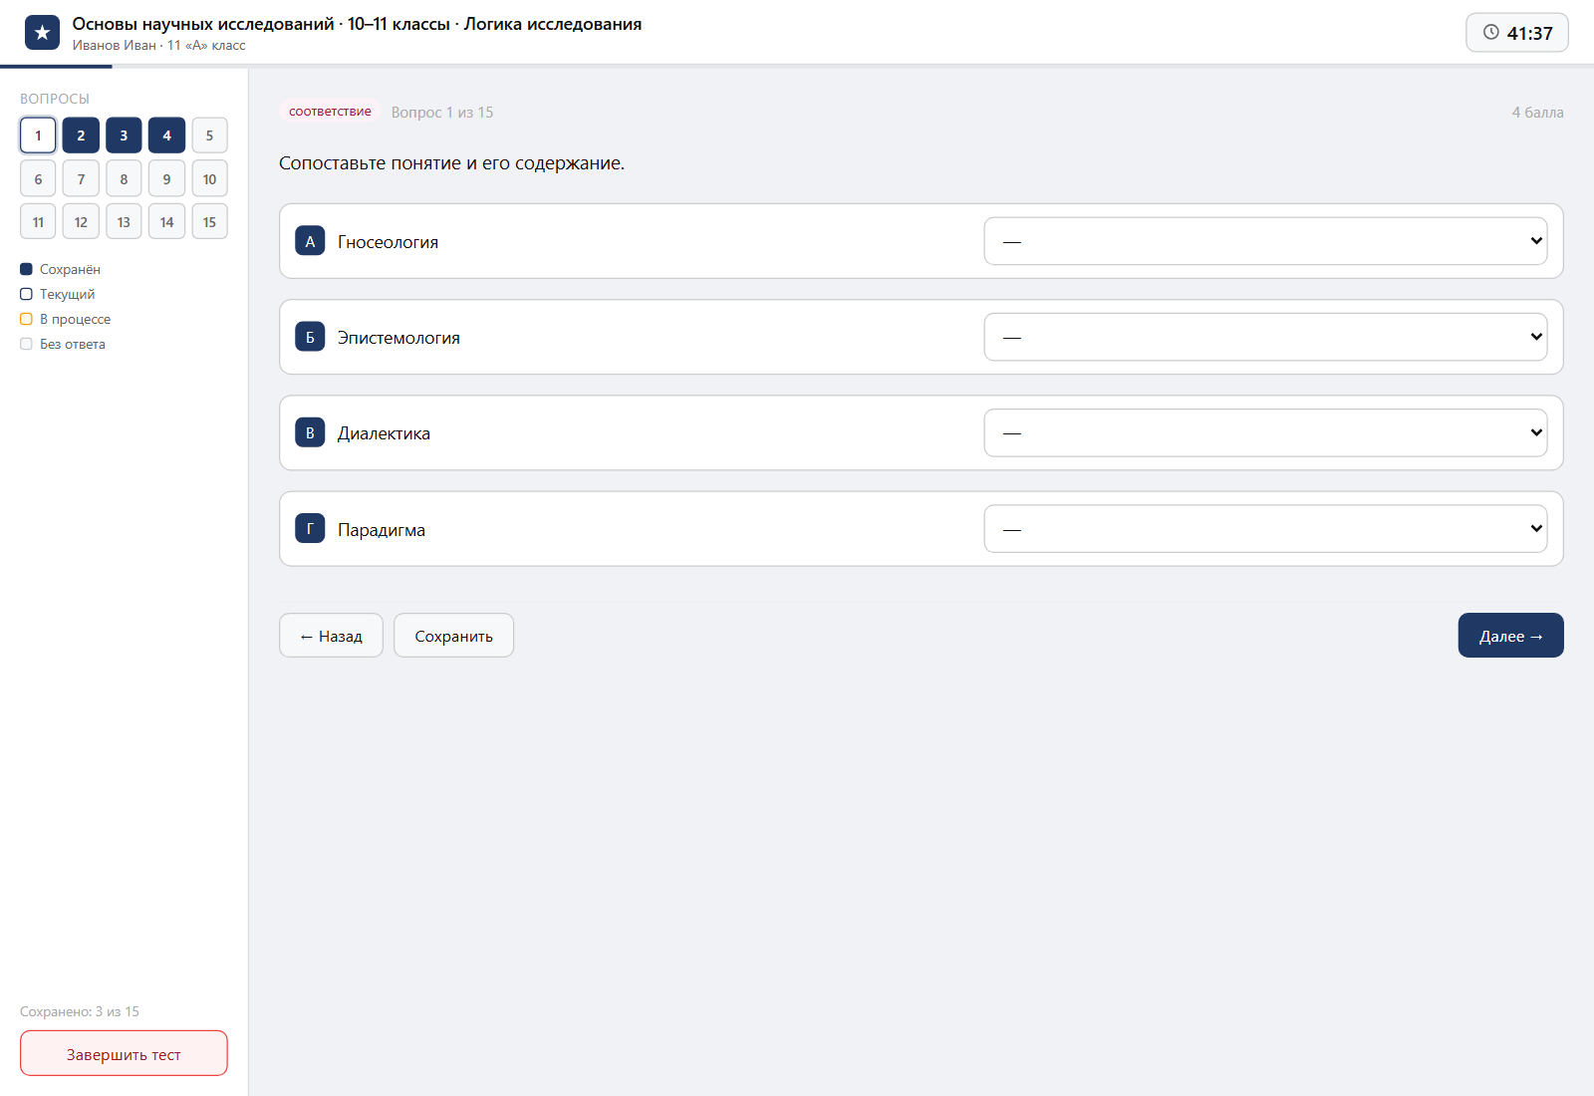The width and height of the screenshot is (1594, 1096).
Task: Open the answer dropdown for Диалектика
Action: (1265, 432)
